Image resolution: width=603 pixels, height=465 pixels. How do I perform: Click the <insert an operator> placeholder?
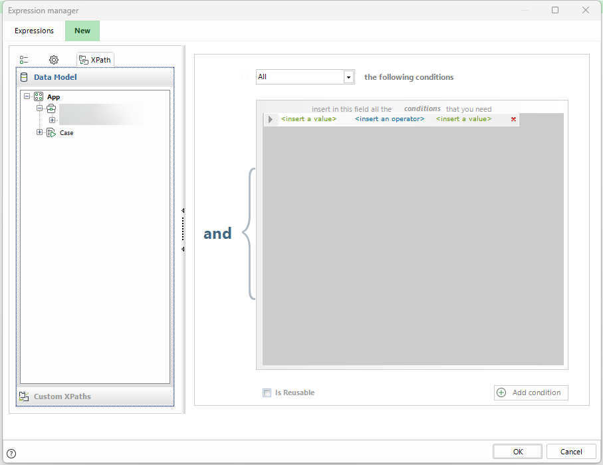pos(390,119)
